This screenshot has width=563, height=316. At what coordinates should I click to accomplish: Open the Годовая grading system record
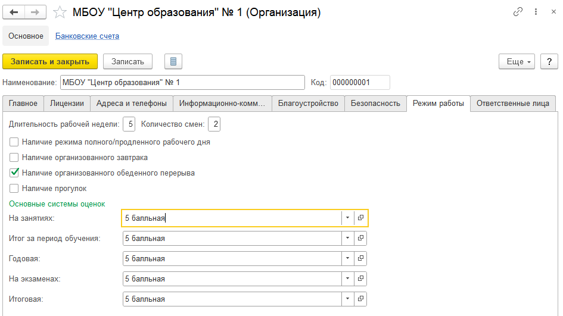click(x=360, y=259)
